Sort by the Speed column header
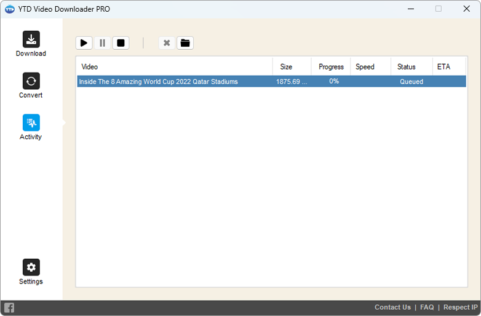 [370, 67]
